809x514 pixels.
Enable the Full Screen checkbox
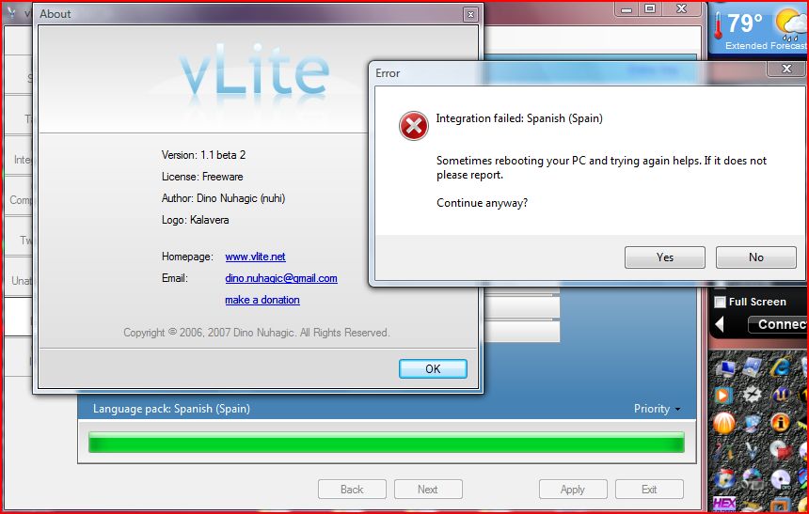pyautogui.click(x=720, y=303)
